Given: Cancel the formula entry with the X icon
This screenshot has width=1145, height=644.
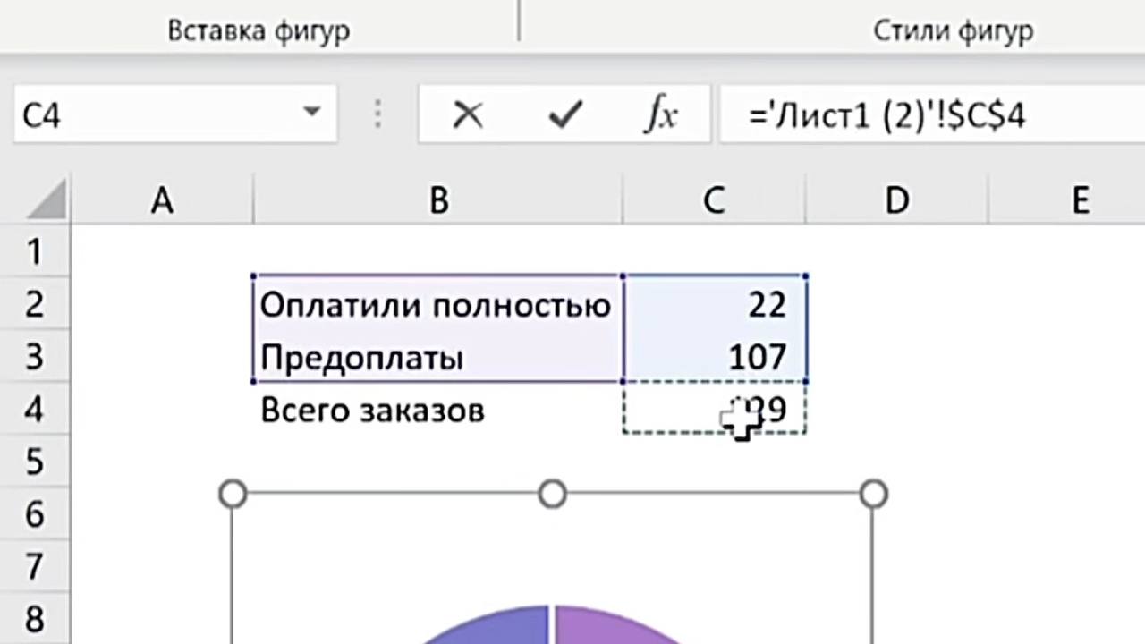Looking at the screenshot, I should (x=468, y=114).
